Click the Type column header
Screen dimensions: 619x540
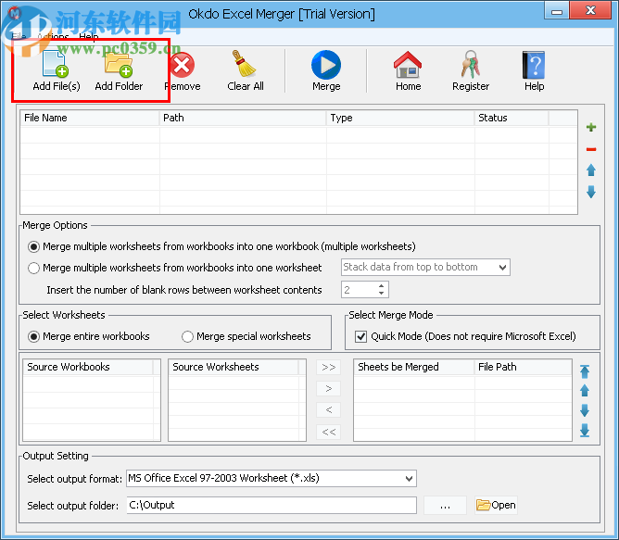(400, 118)
